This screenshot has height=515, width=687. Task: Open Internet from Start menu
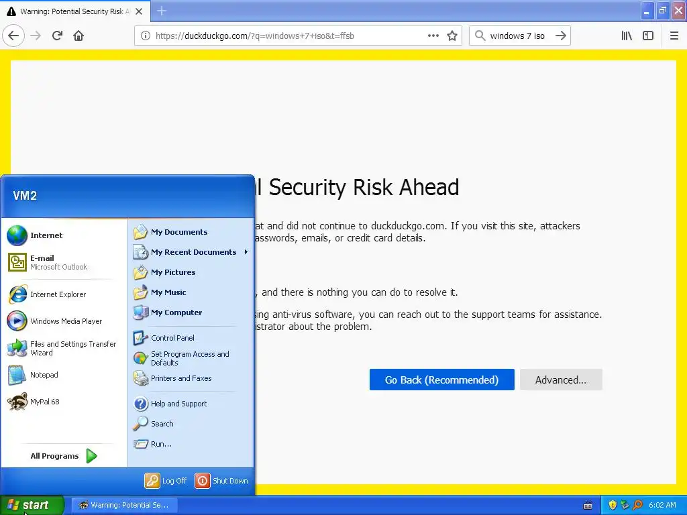64,235
